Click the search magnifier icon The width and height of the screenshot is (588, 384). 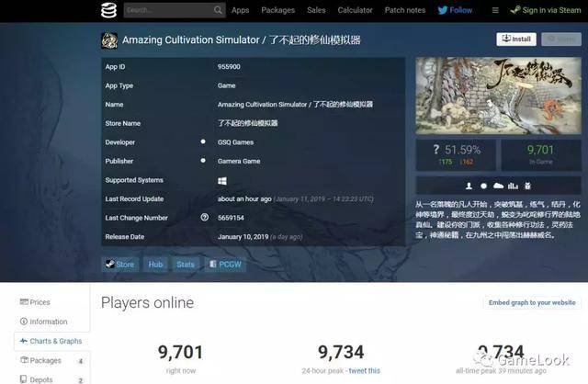point(218,10)
